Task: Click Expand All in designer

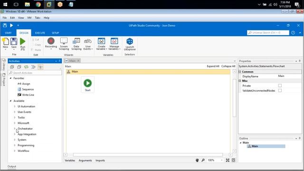Action: pyautogui.click(x=213, y=66)
